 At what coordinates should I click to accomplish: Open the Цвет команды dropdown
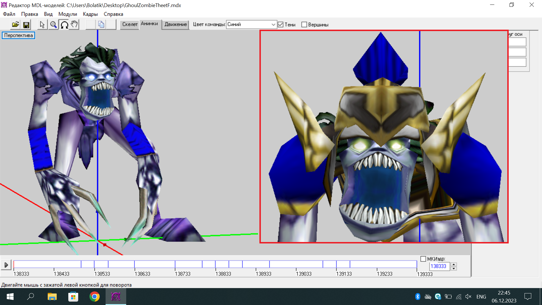[251, 25]
